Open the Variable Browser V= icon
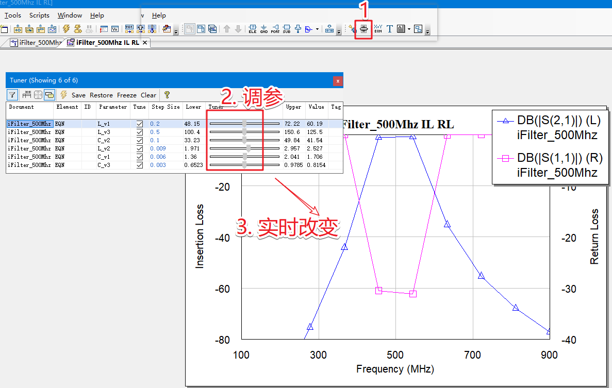612x388 pixels. click(115, 29)
